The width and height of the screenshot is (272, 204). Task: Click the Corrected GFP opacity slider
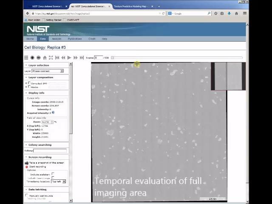58,83
